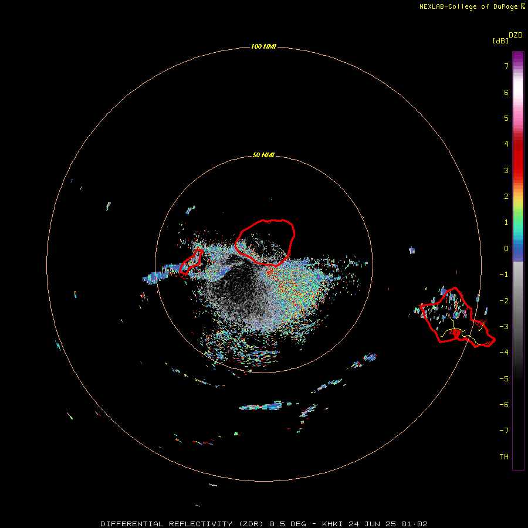
Task: Click the 0 tick value on the color scale
Action: [506, 249]
